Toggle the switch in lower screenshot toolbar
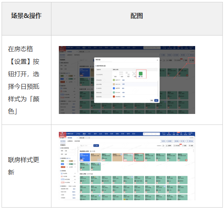Screen dimensions: 224x208 pyautogui.click(x=163, y=146)
